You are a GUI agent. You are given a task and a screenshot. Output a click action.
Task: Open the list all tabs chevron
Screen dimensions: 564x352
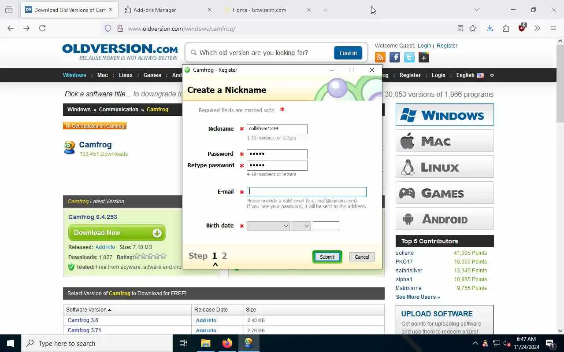[x=476, y=10]
